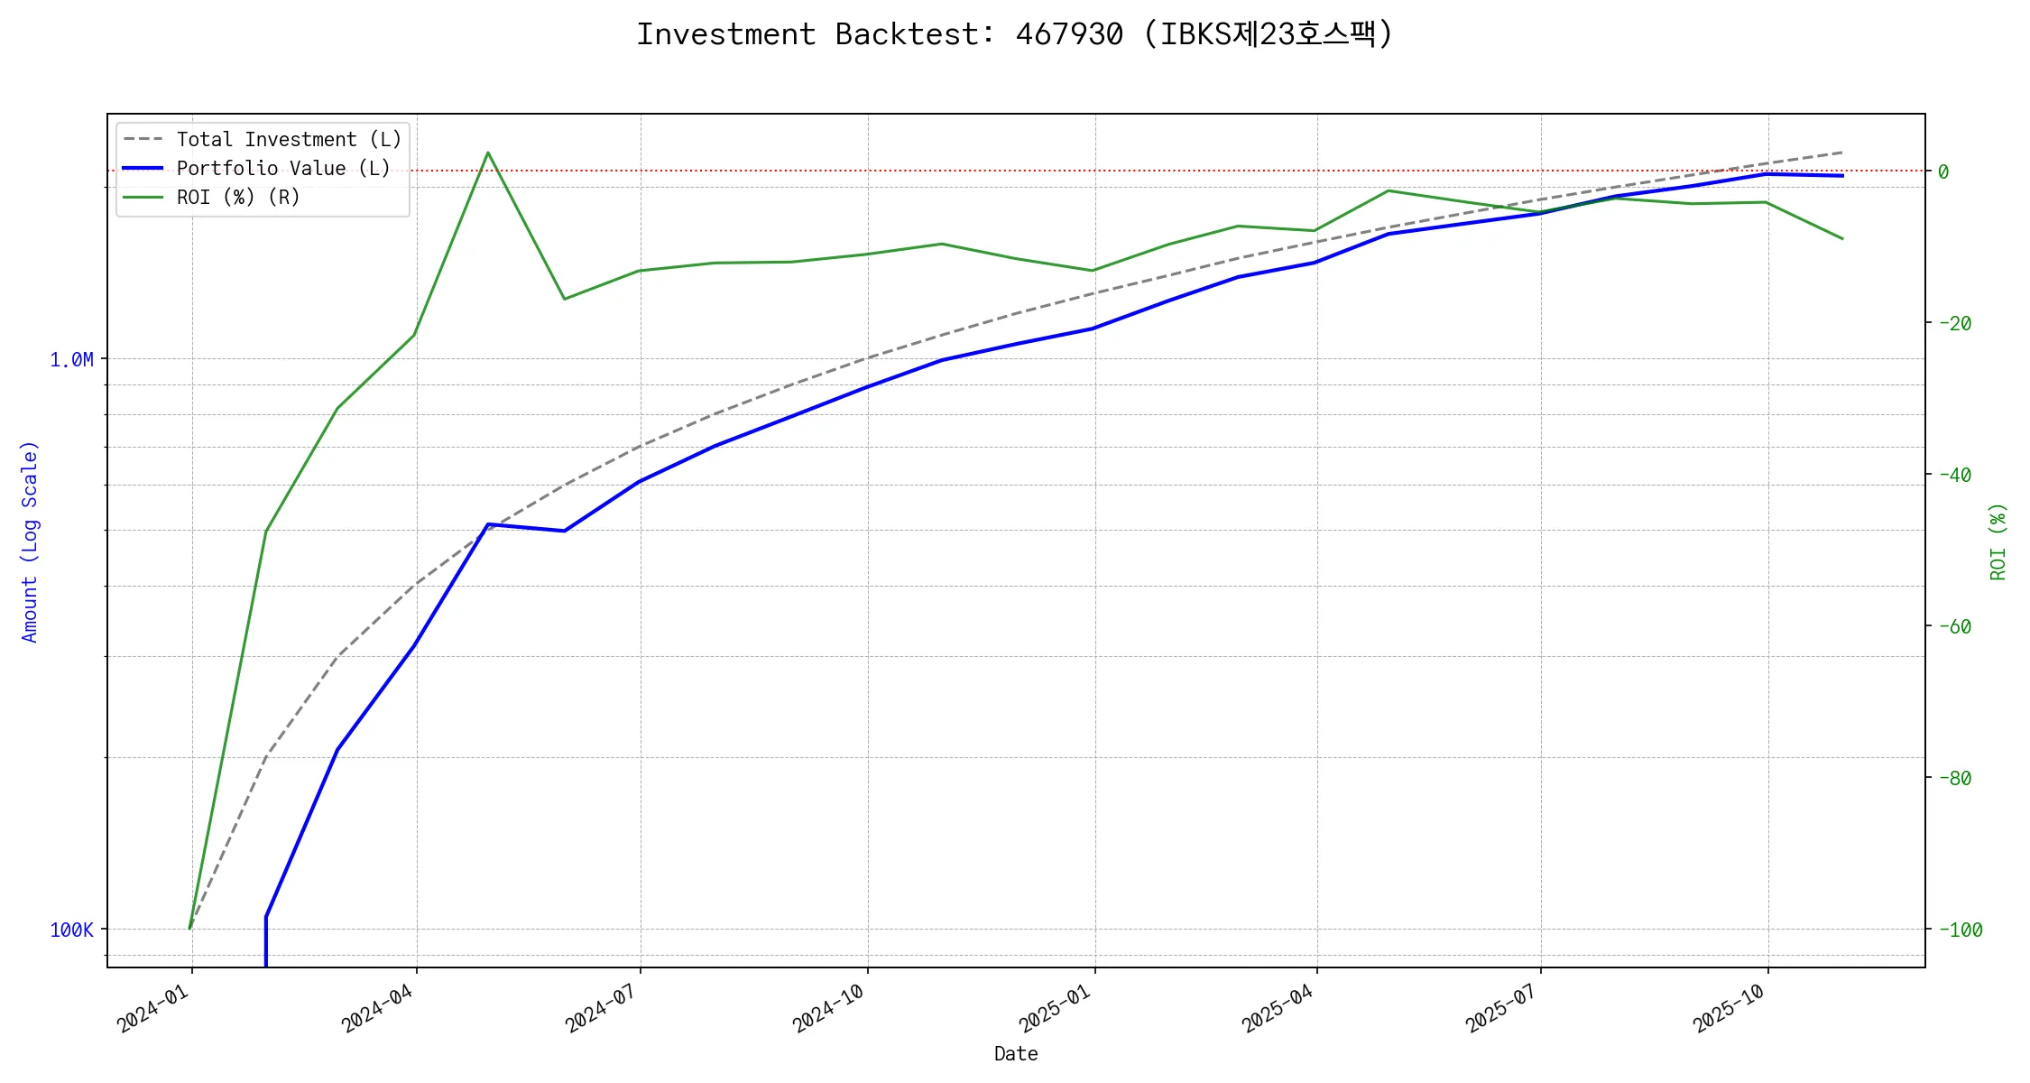Click the 100K left axis label

71,930
